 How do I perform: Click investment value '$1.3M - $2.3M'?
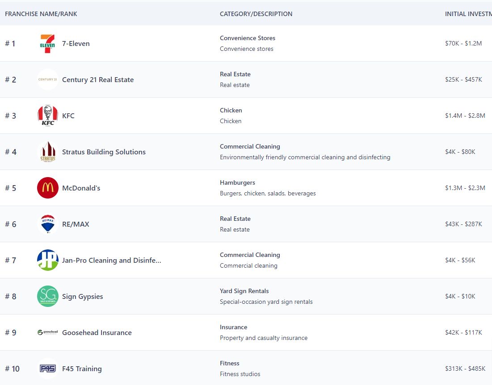pyautogui.click(x=465, y=188)
